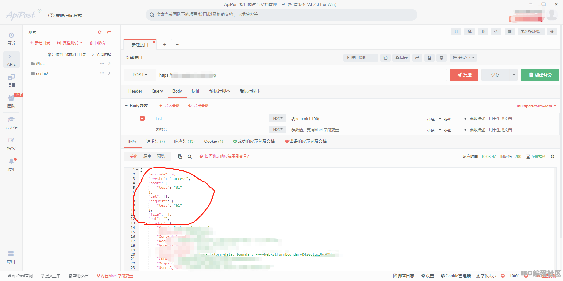
Task: Click the 发送 send button
Action: (x=464, y=75)
